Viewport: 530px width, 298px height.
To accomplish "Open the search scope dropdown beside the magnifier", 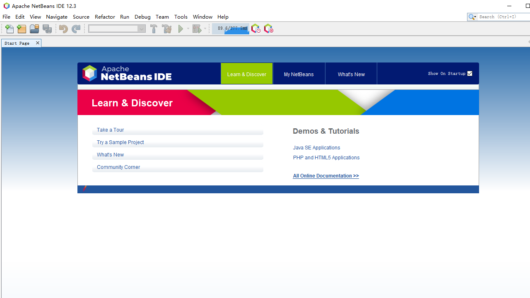I will [475, 17].
